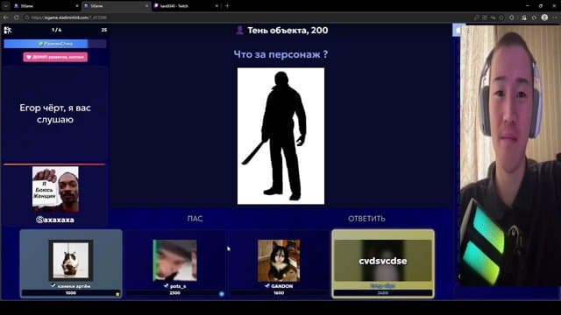Open the browser profile avatar
Viewport: 561px width, 315px height.
click(x=544, y=17)
